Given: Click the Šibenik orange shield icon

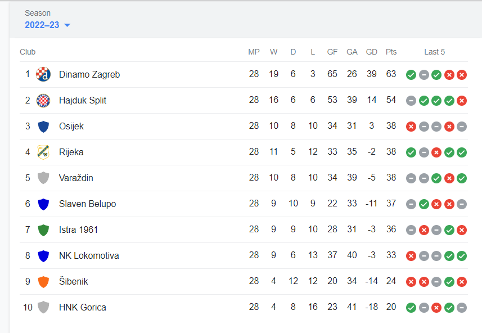Looking at the screenshot, I should pyautogui.click(x=43, y=281).
